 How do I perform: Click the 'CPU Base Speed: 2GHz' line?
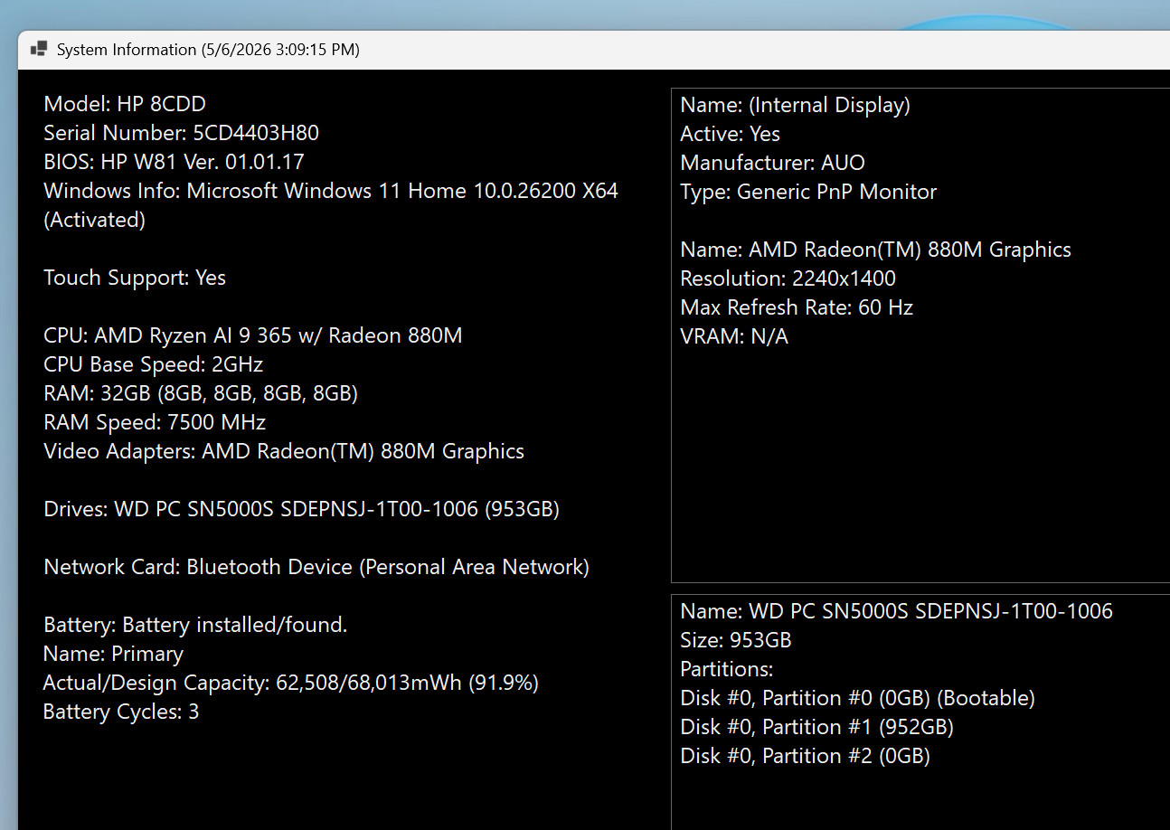click(153, 364)
